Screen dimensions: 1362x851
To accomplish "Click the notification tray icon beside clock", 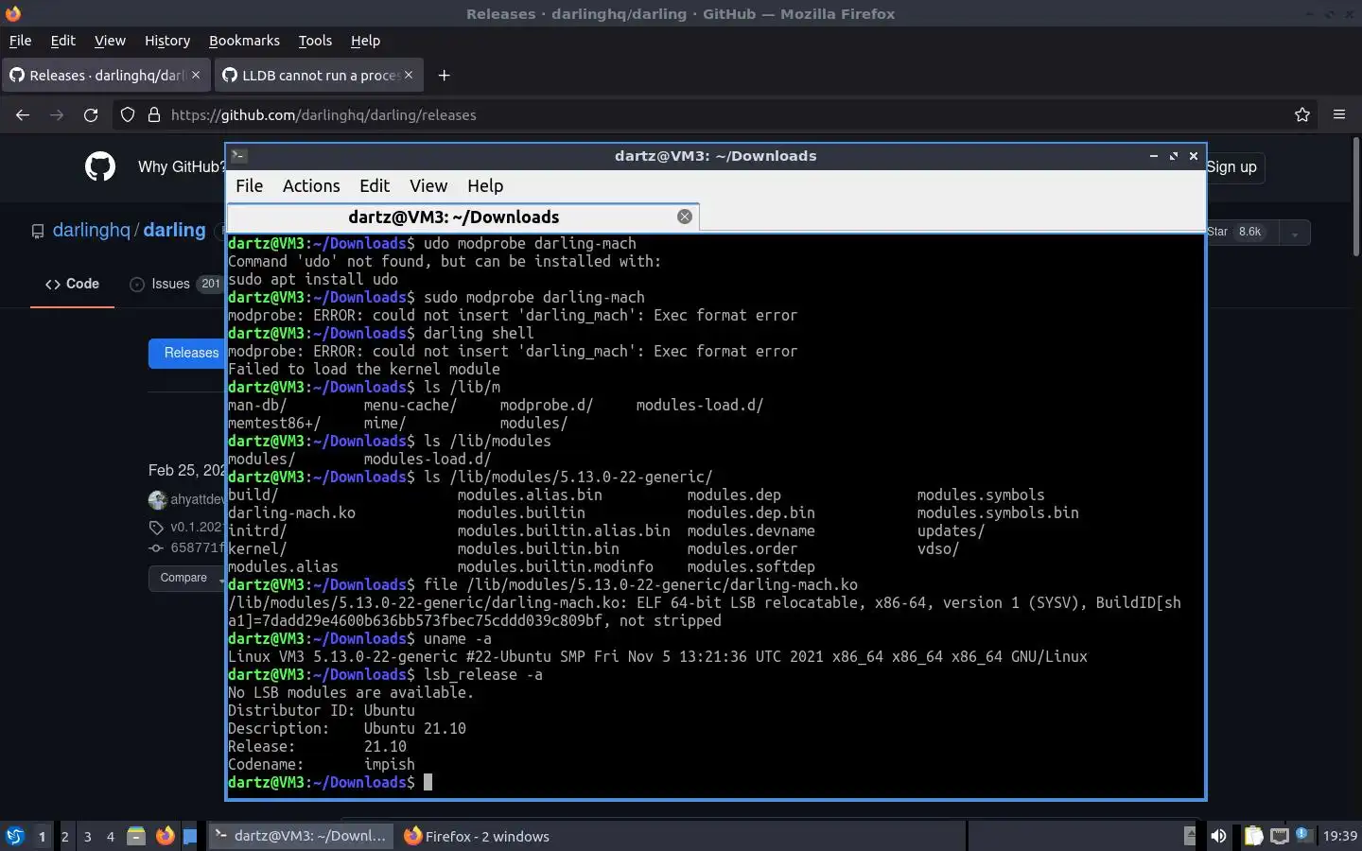I will click(1303, 834).
